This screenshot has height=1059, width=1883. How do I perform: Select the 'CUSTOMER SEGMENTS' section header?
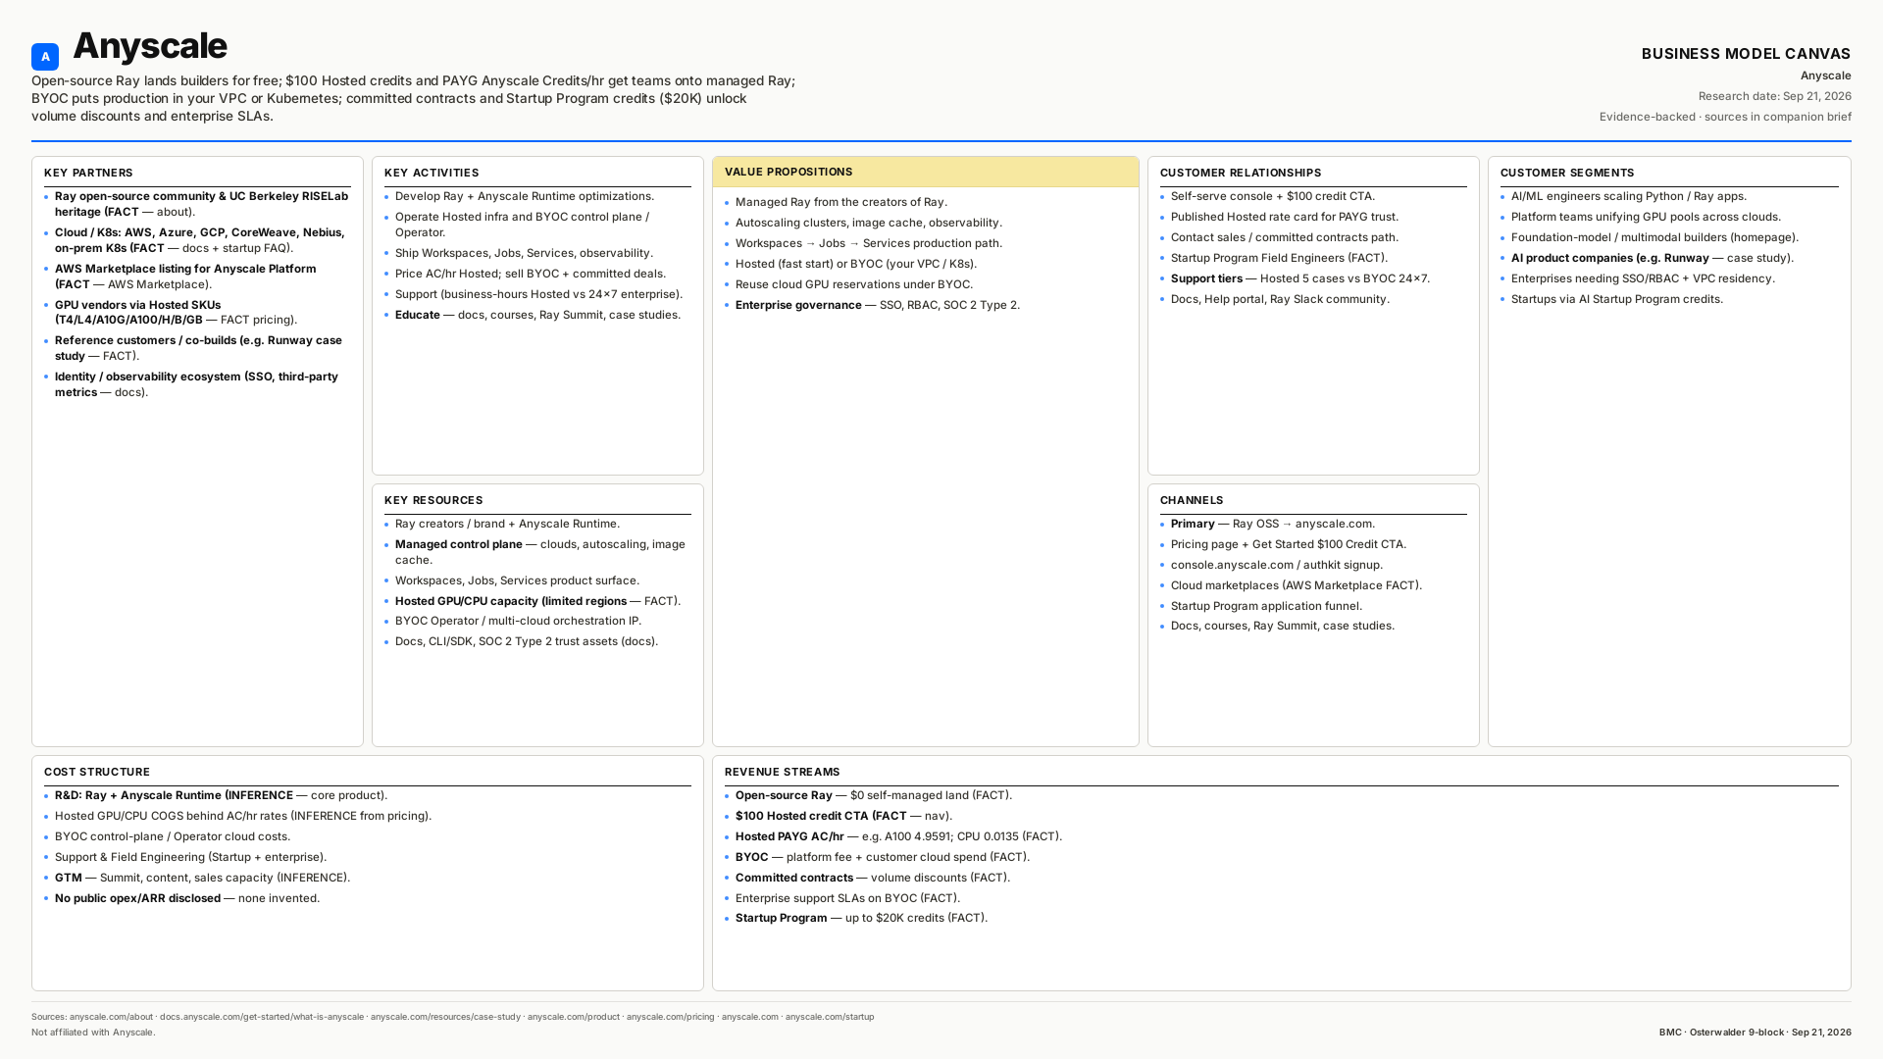1566,173
